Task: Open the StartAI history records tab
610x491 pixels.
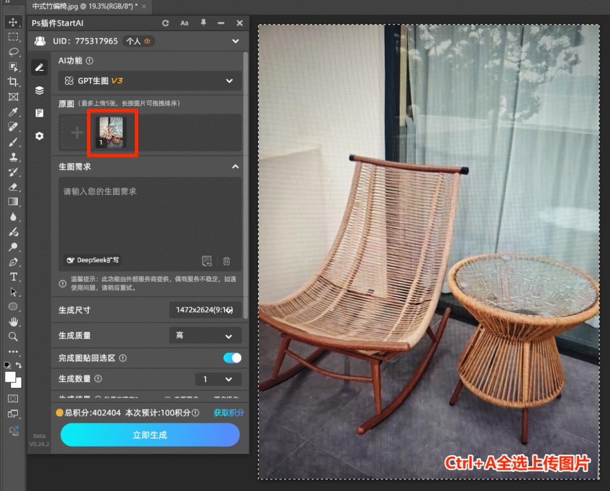Action: point(39,113)
